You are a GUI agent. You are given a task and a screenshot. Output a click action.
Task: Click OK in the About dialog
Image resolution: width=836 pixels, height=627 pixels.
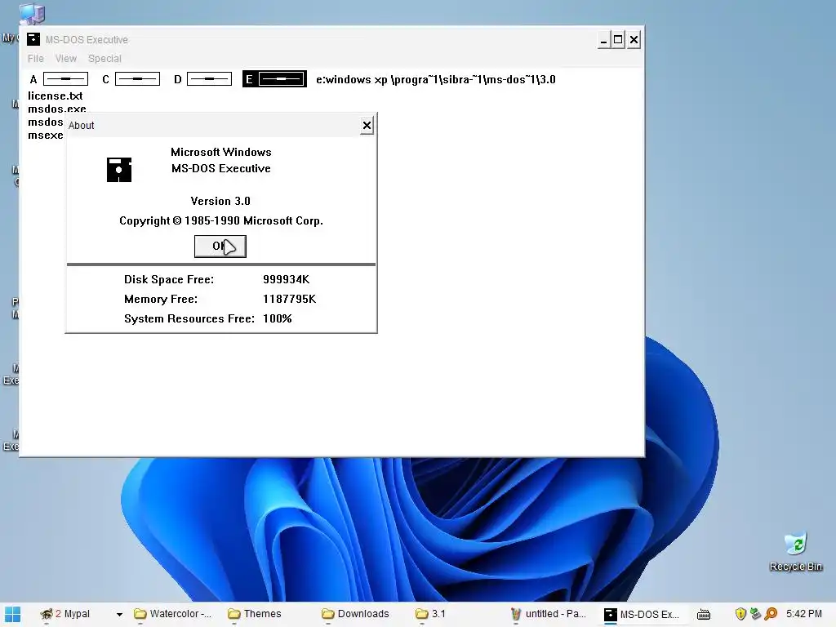(x=220, y=247)
